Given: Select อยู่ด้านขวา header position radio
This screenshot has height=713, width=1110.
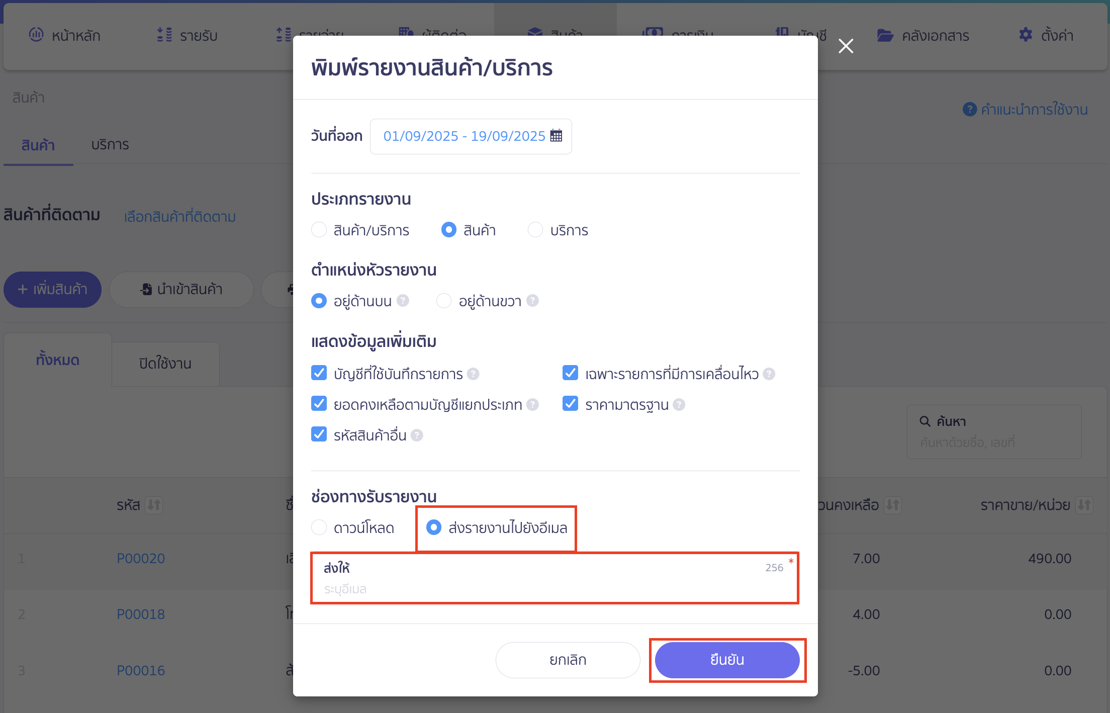Looking at the screenshot, I should tap(443, 301).
